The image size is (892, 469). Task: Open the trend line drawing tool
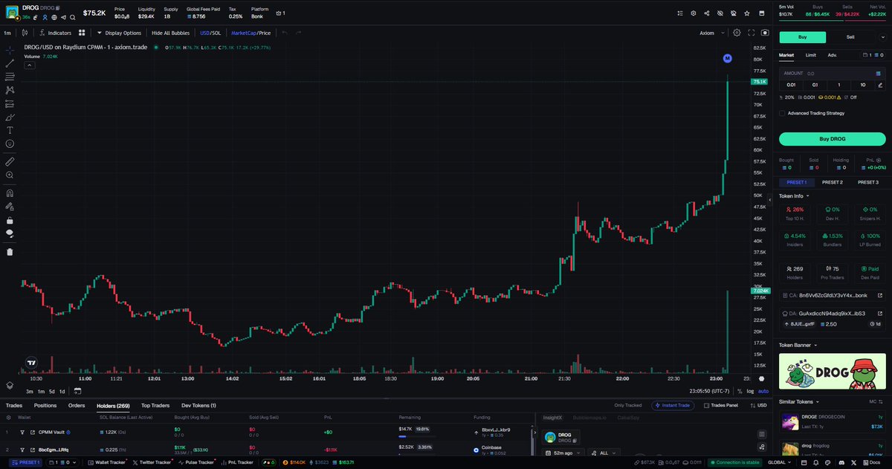pos(8,63)
